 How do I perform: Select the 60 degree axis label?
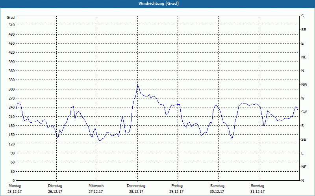point(13,162)
